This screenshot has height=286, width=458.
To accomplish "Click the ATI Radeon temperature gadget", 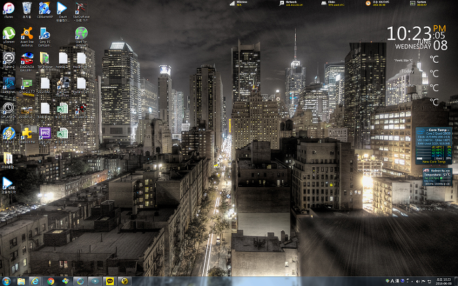I will [x=437, y=177].
